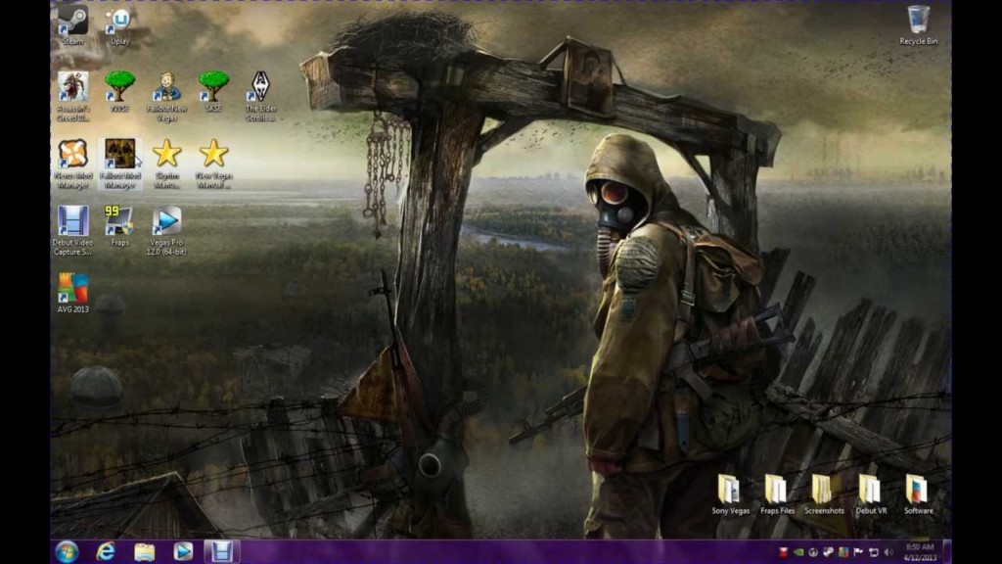
Task: Open Windows Explorer from the taskbar
Action: (x=145, y=551)
